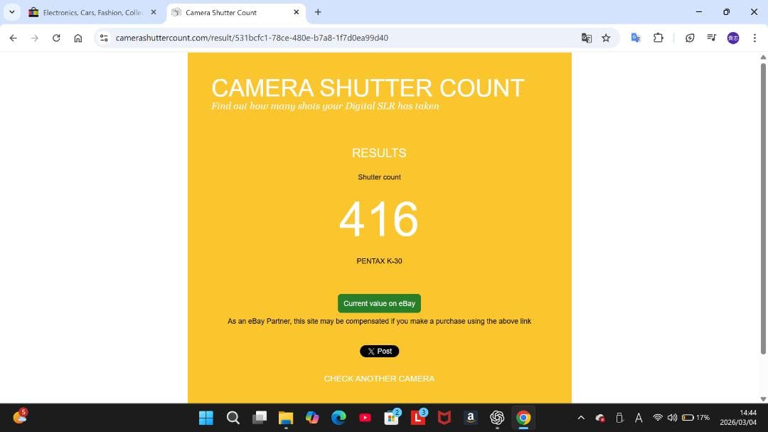Screen dimensions: 768x432
Task: Open File Explorer from the taskbar
Action: click(286, 418)
